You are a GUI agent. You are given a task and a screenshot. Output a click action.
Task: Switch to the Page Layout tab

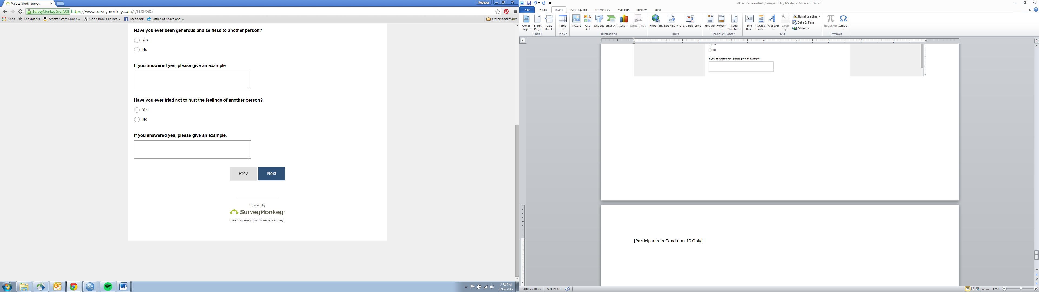point(578,10)
